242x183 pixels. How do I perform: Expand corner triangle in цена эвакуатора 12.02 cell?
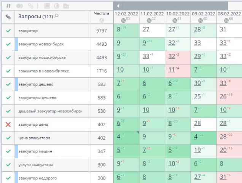coord(138,133)
